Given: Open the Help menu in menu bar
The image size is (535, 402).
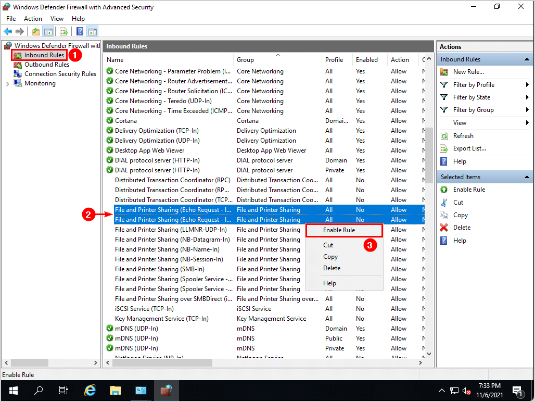Looking at the screenshot, I should pos(78,19).
